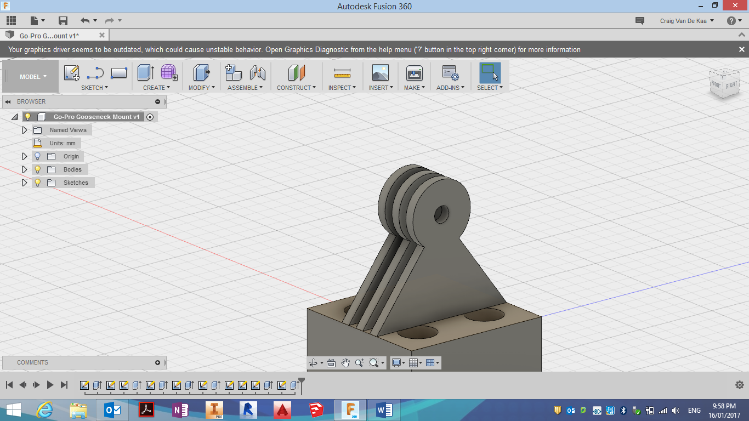Toggle Bodies folder visibility bulb
This screenshot has height=421, width=749.
pos(37,169)
